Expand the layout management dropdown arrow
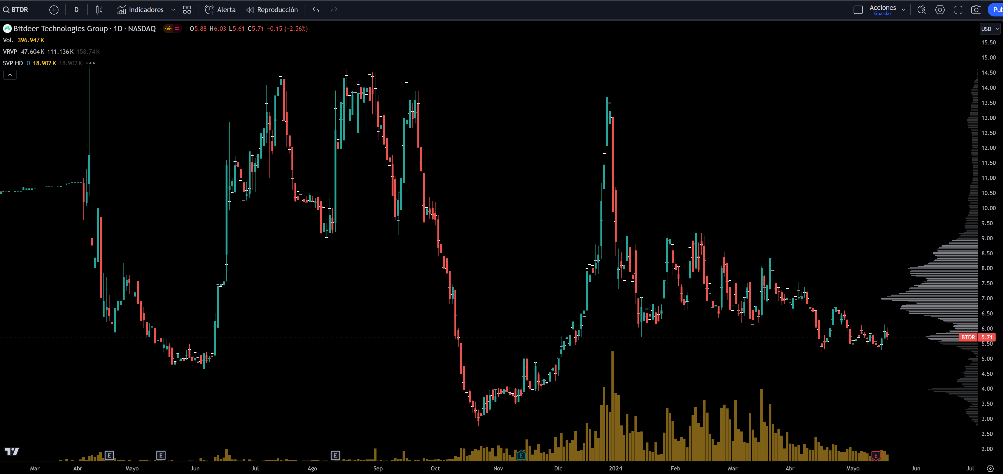 click(x=904, y=10)
